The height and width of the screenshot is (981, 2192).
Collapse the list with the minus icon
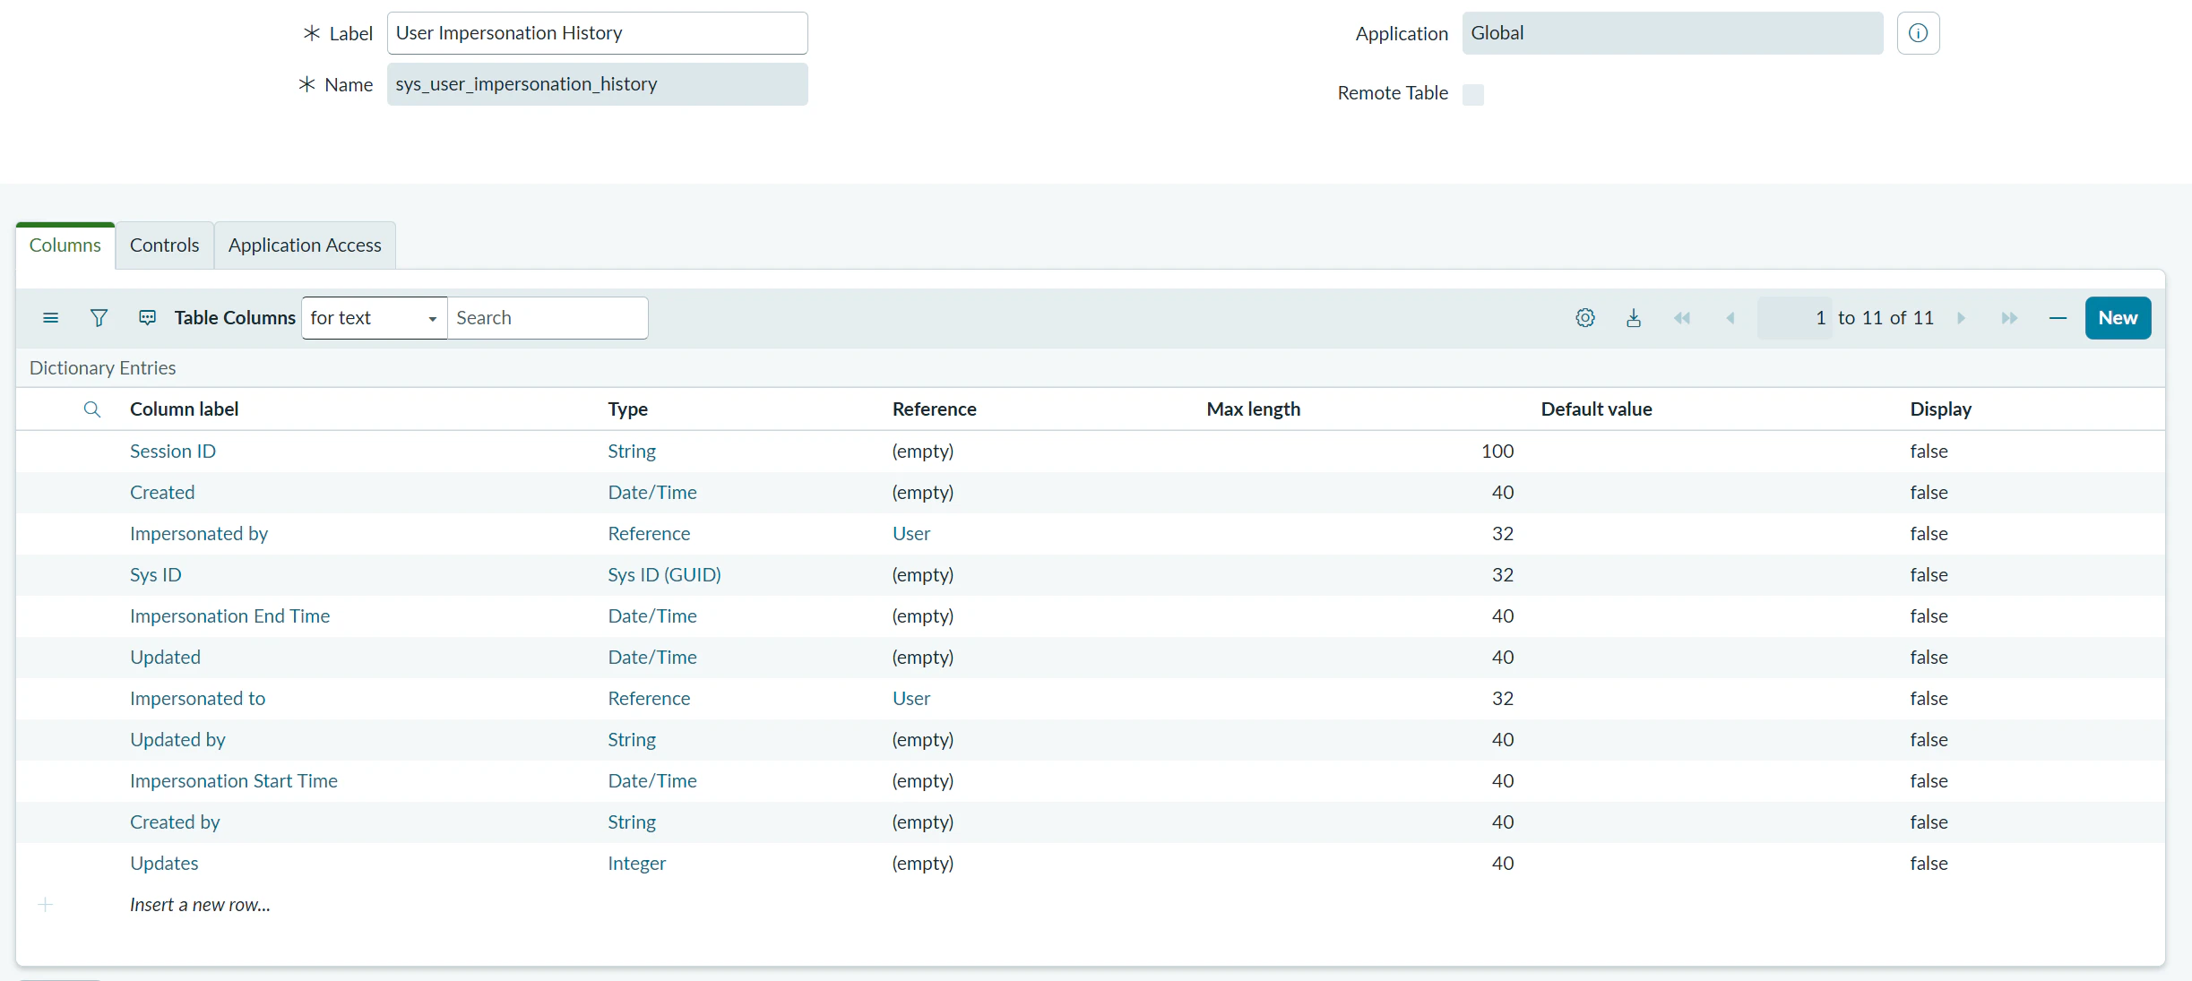[x=2058, y=318]
